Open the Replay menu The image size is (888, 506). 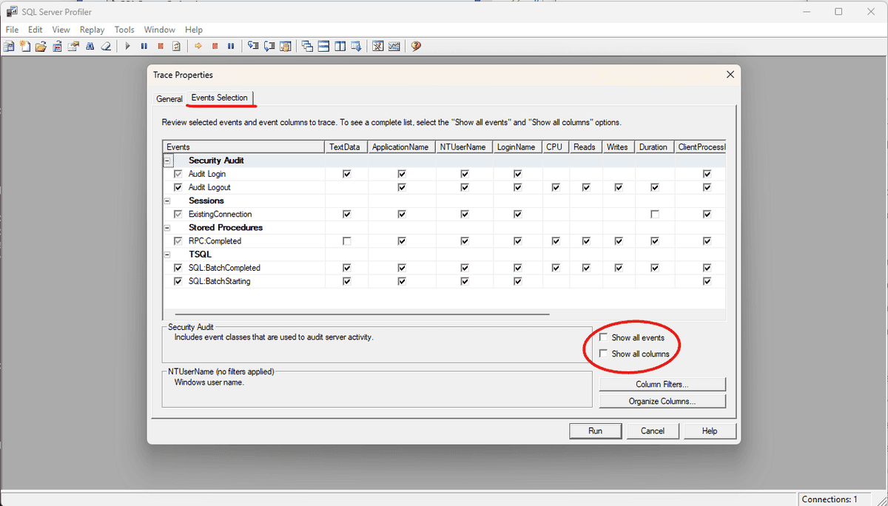pos(91,30)
